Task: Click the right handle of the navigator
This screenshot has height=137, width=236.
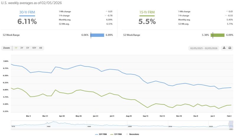Action: coord(233,123)
